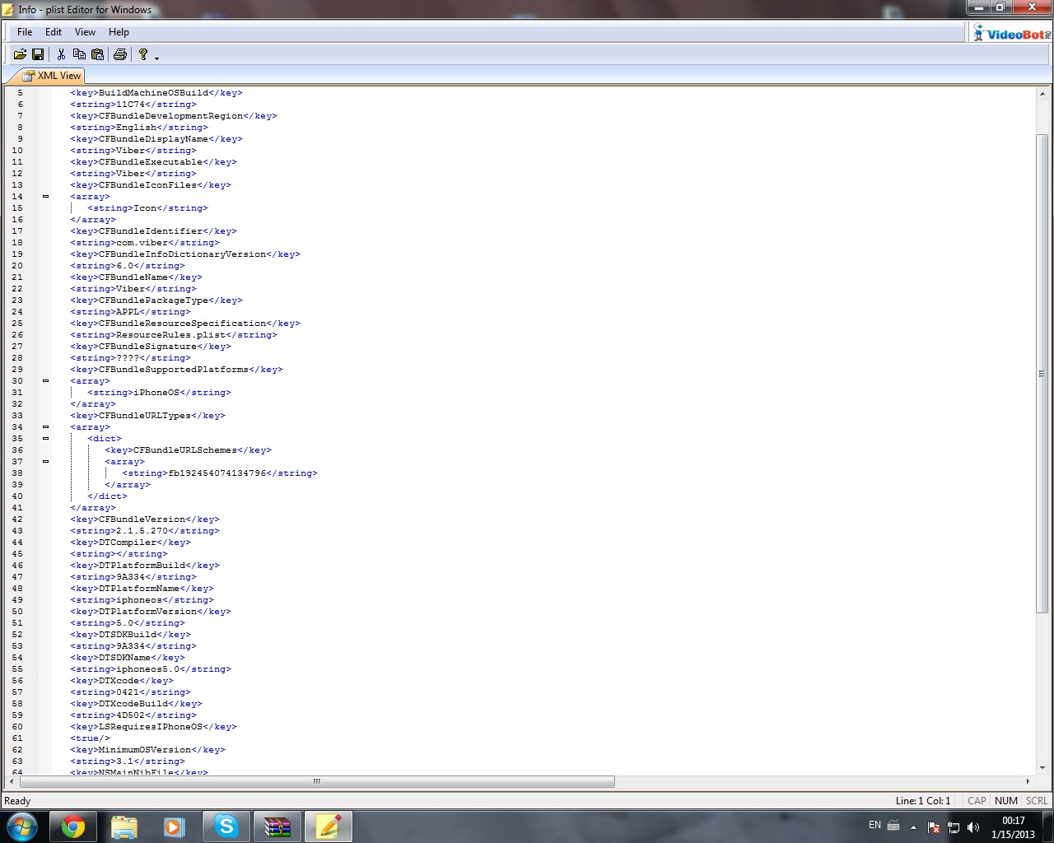Click the Copy toolbar icon

(x=79, y=54)
